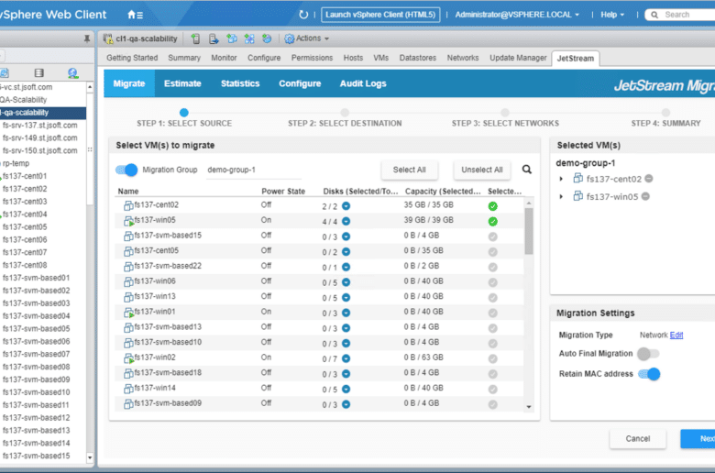Pin the navigator panel with the pin icon
715x473 pixels.
pos(87,38)
